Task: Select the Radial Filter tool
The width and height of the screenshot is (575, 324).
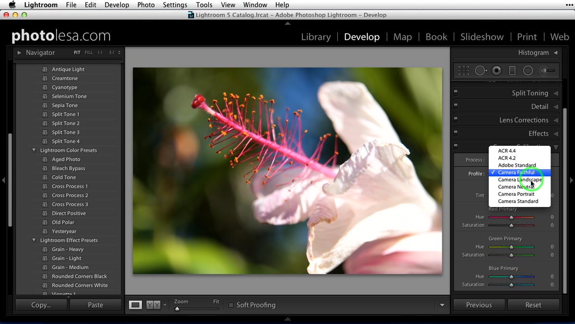Action: pyautogui.click(x=528, y=70)
